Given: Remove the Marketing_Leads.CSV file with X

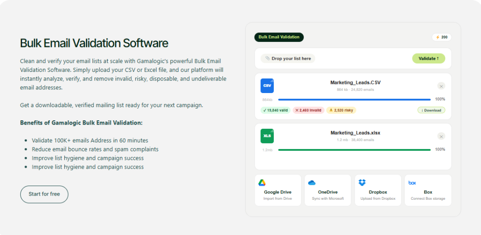Looking at the screenshot, I should tap(441, 86).
